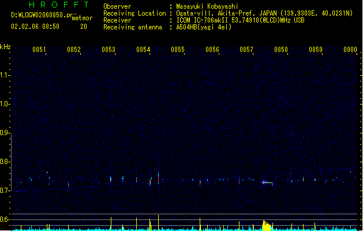Click the 0853 time marker

coord(108,50)
